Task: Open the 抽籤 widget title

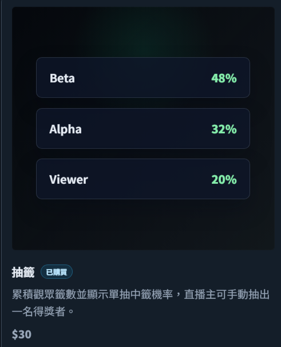Action: 23,272
